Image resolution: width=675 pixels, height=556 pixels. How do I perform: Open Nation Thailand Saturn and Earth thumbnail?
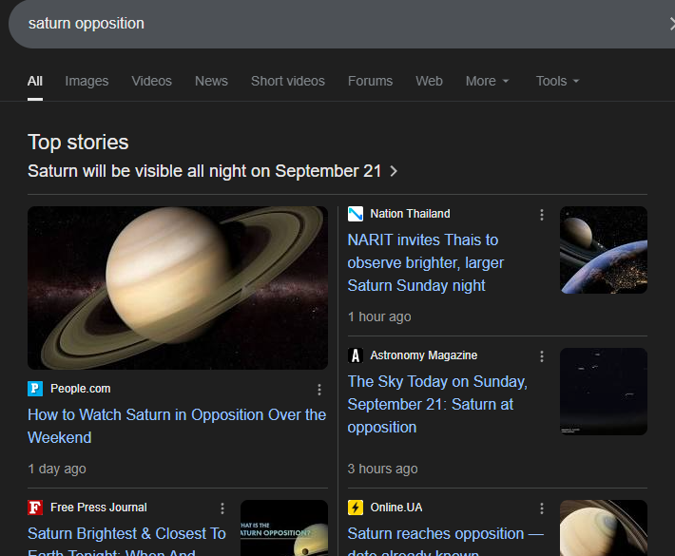[x=604, y=250]
